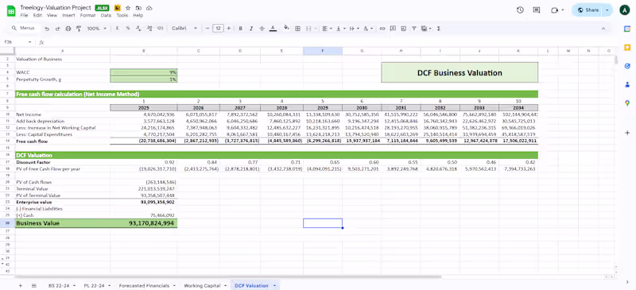The height and width of the screenshot is (290, 636).
Task: Open the Share options dropdown arrow
Action: [x=607, y=10]
